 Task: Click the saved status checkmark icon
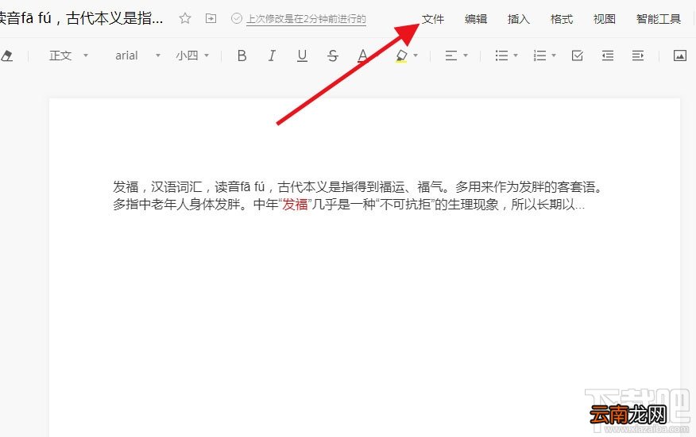point(237,18)
